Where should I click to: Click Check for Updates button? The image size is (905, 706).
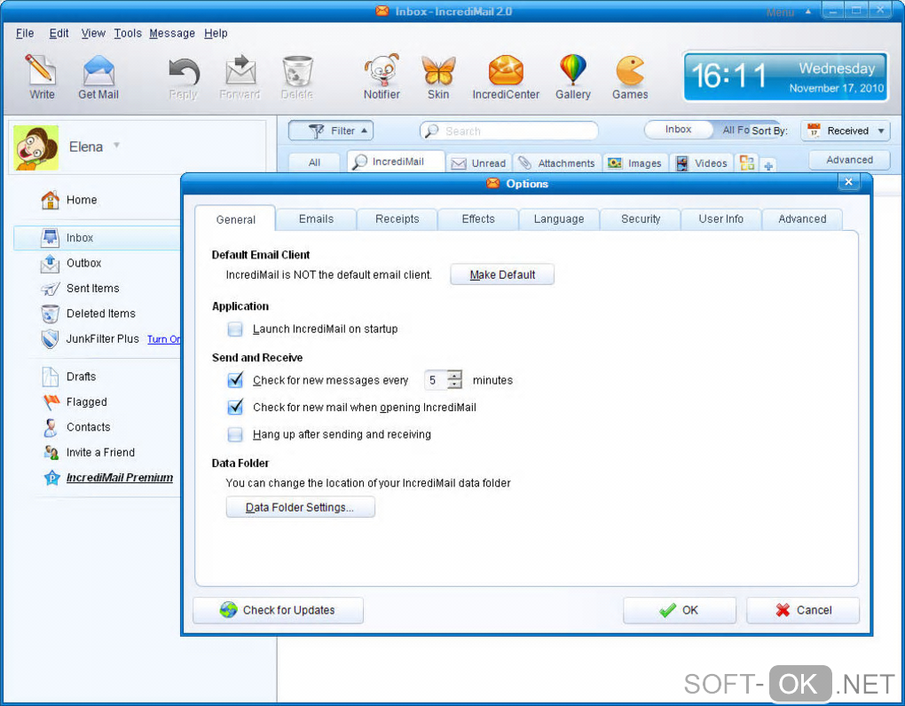click(279, 610)
